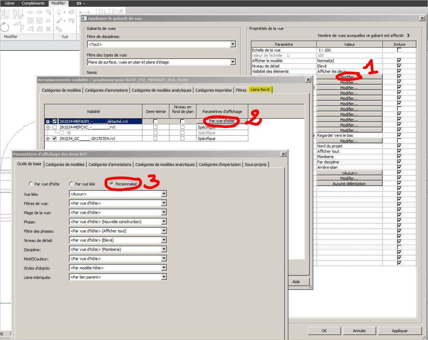
Task: Expand the 291034_GC link tree node
Action: [48, 139]
